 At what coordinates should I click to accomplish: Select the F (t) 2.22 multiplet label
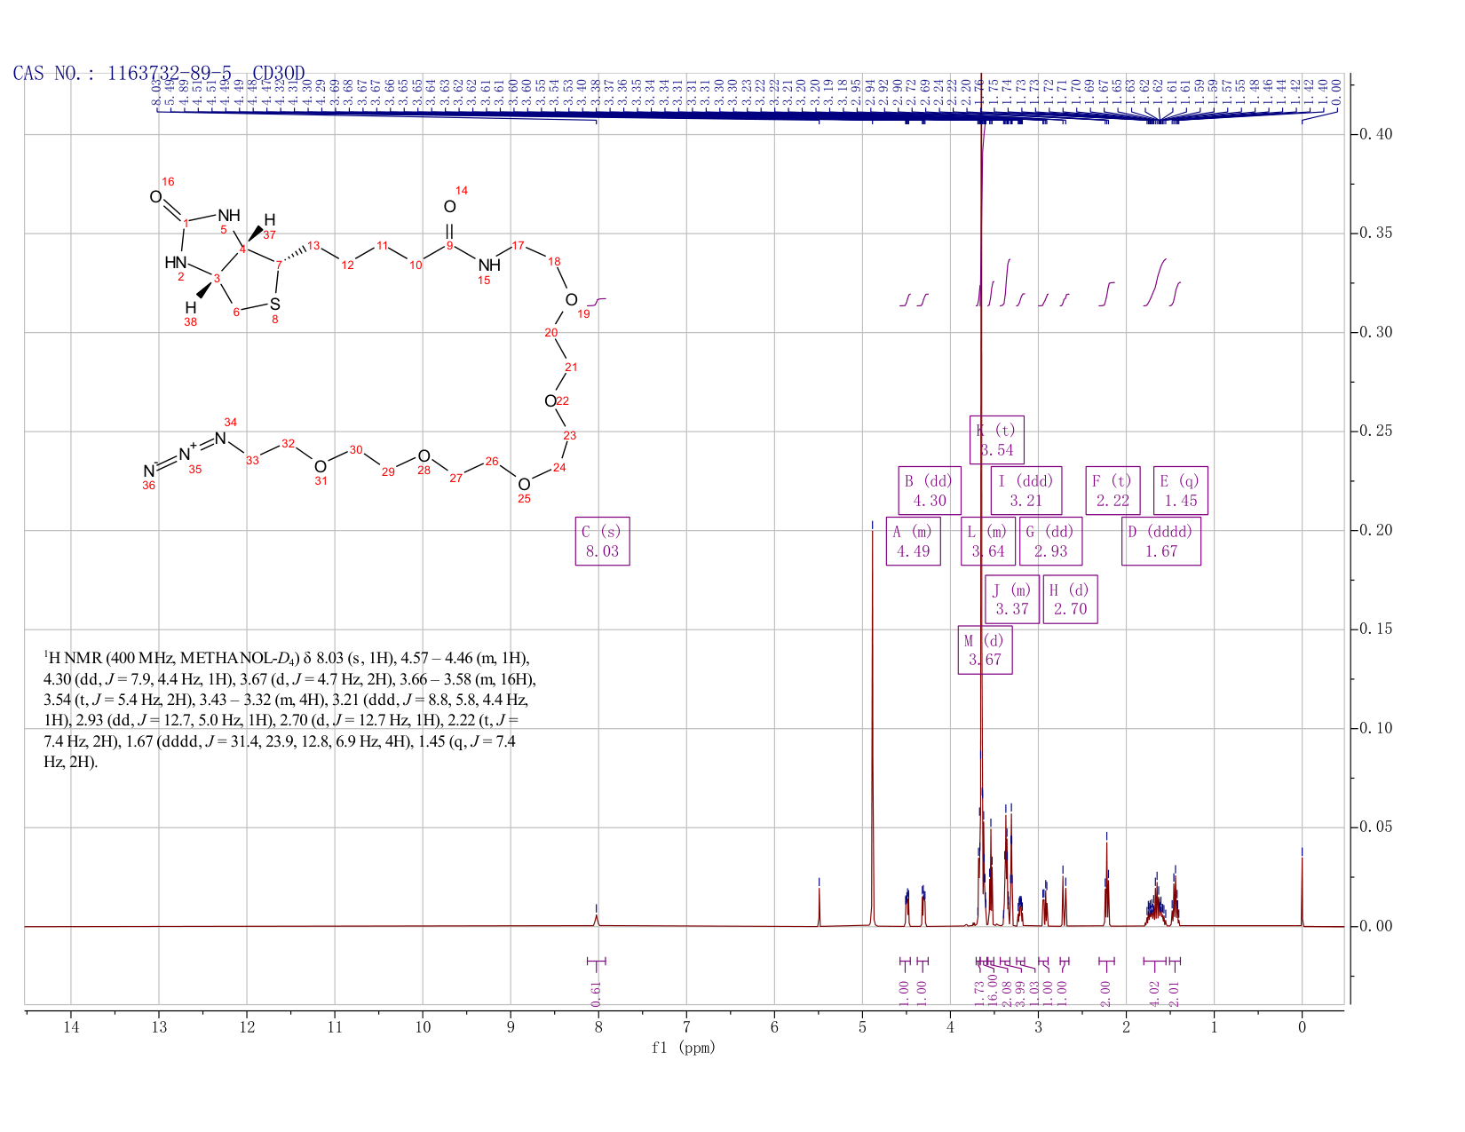(1113, 490)
